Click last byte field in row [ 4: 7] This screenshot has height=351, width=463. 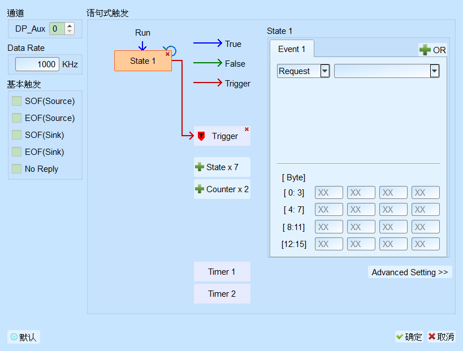click(x=426, y=209)
